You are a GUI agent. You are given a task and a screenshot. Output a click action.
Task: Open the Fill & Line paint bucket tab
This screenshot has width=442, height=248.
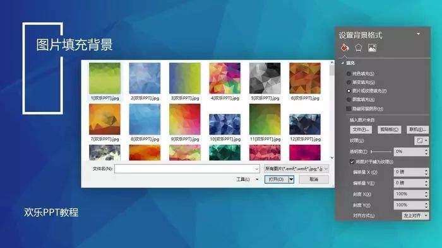point(345,47)
